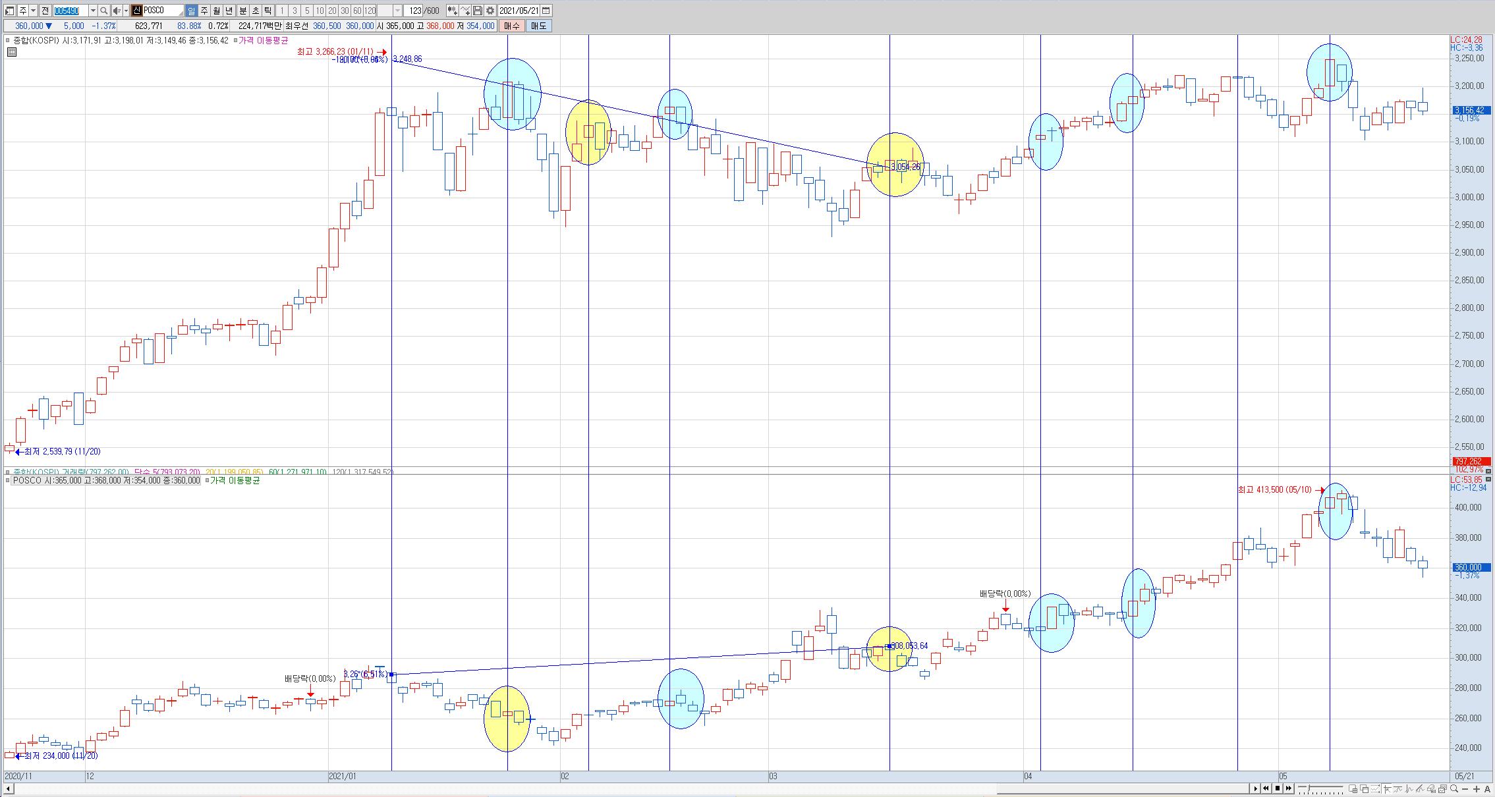Toggle the 일 daily period button
Image resolution: width=1495 pixels, height=797 pixels.
[x=191, y=11]
